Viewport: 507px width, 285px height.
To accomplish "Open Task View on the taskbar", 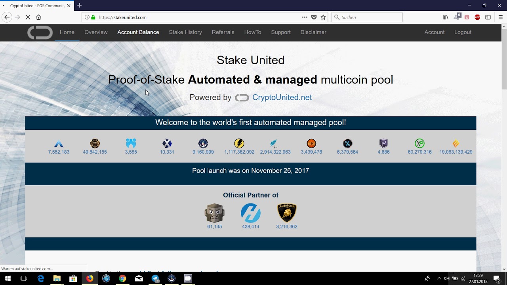I will pyautogui.click(x=24, y=278).
